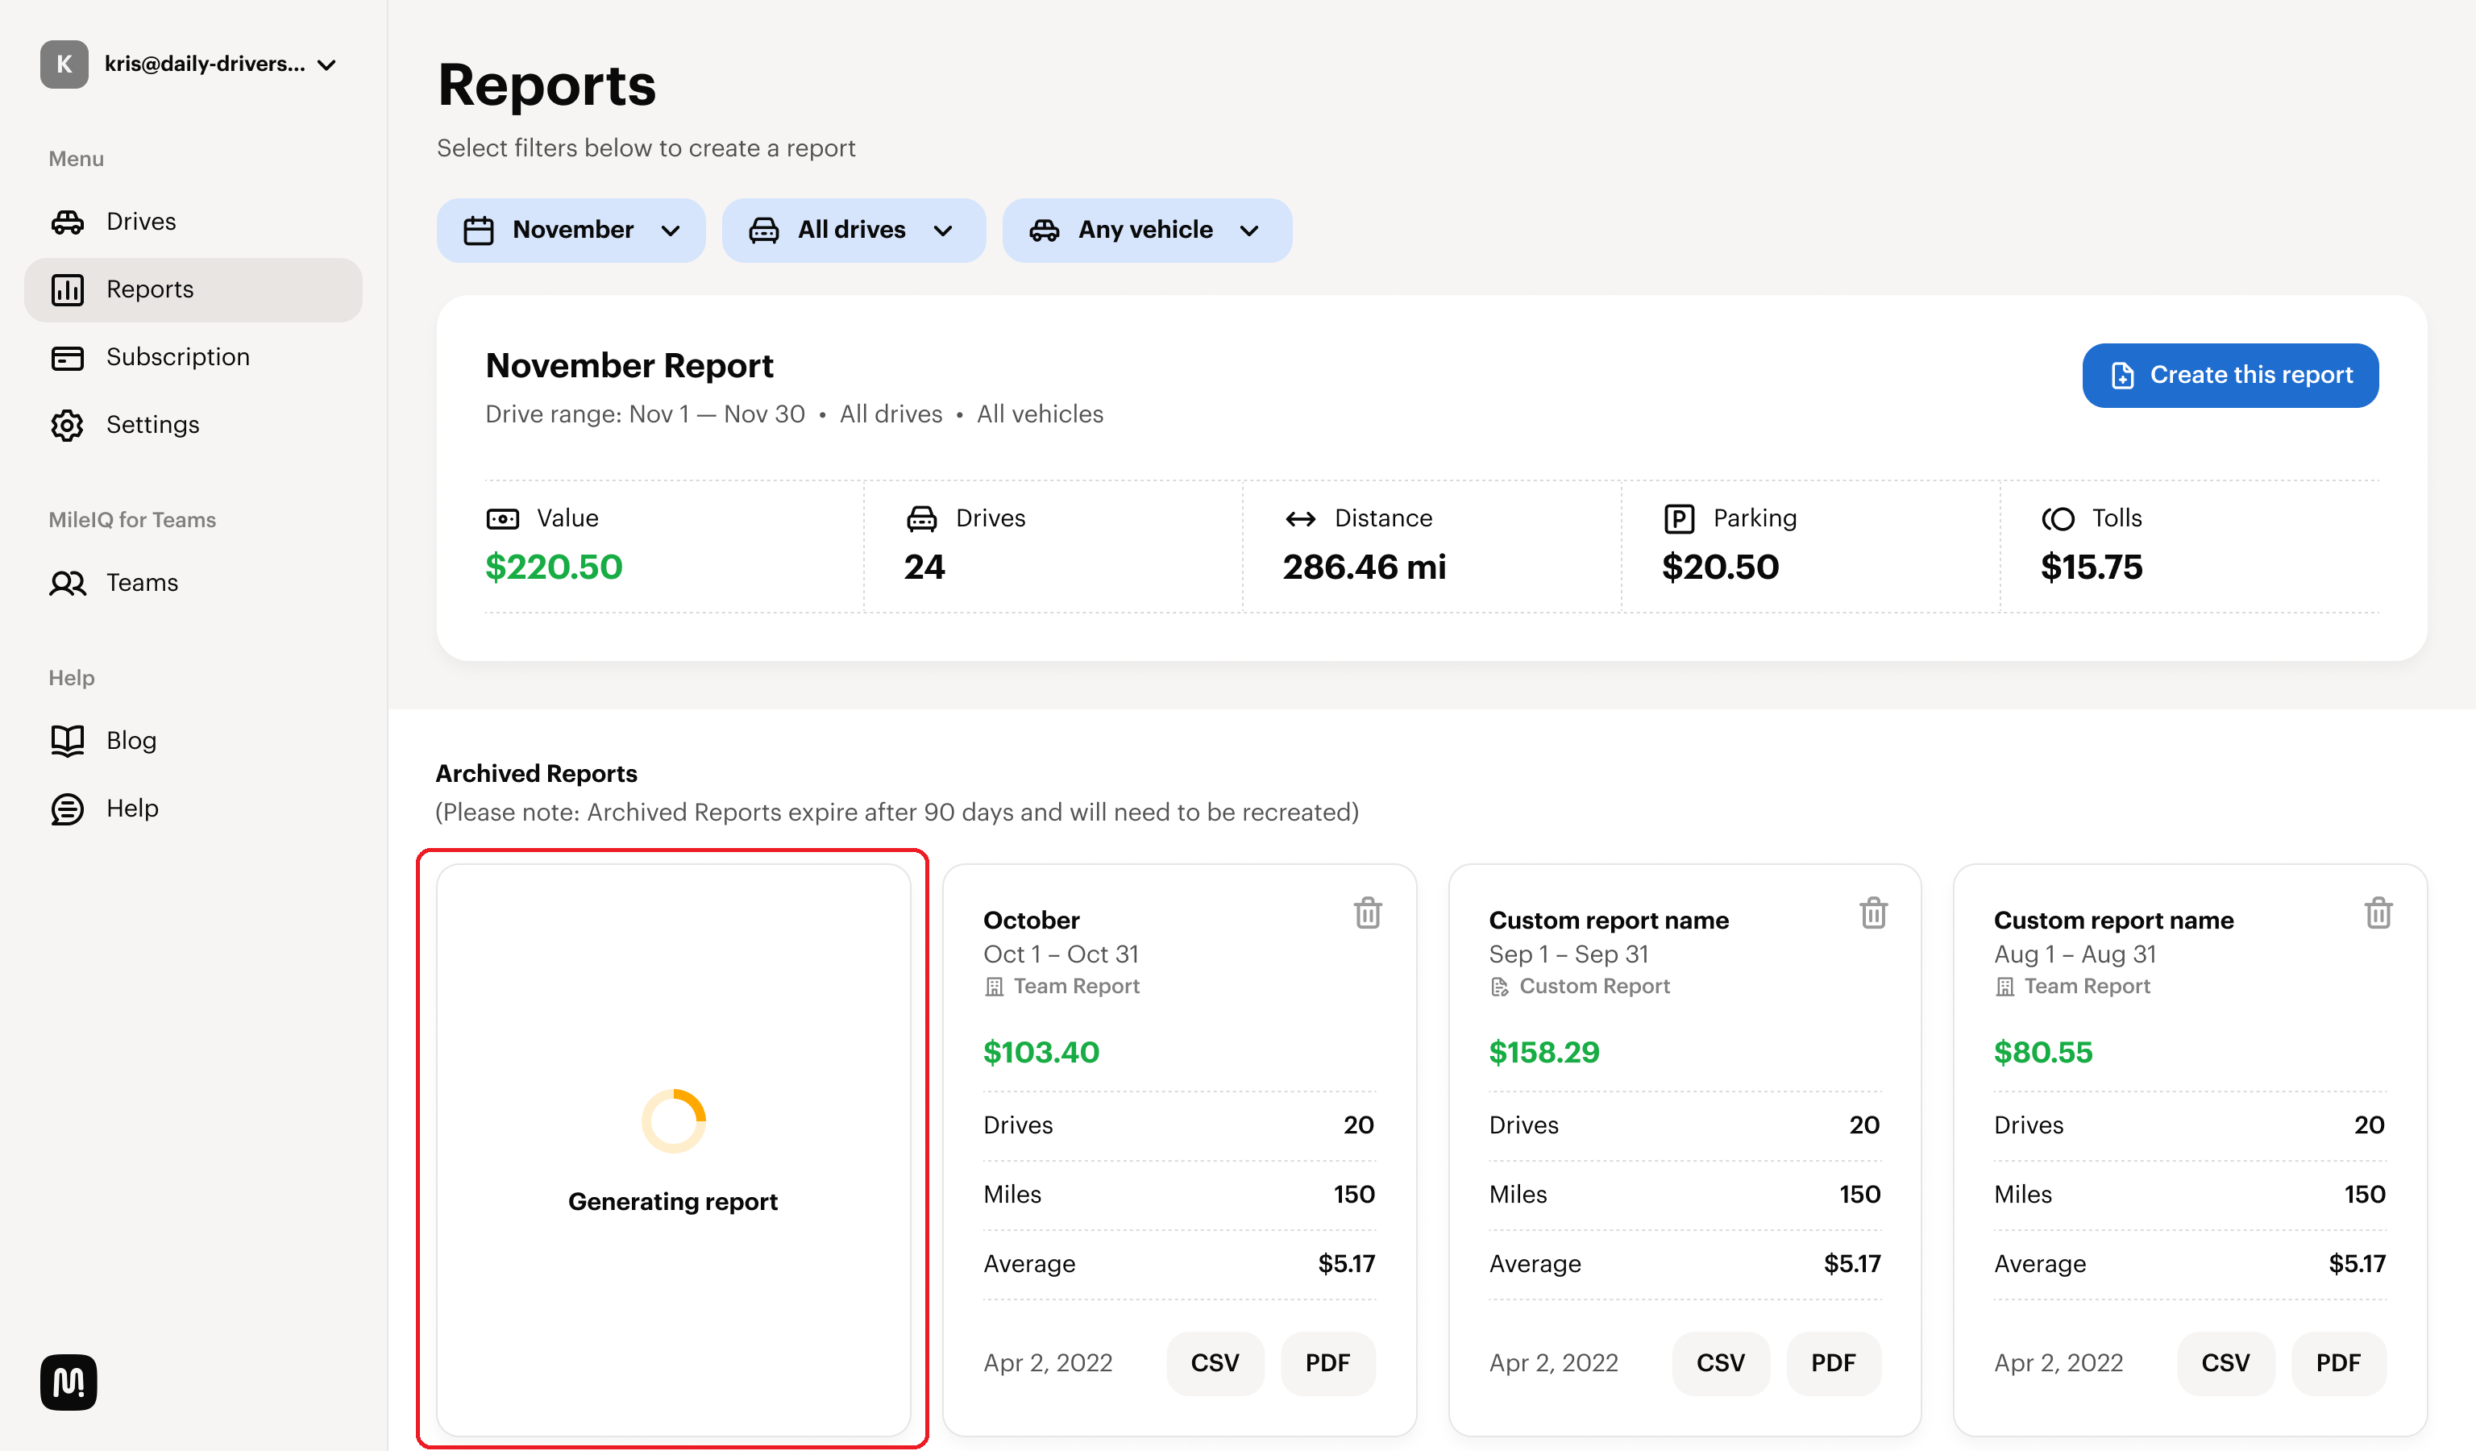Open Settings in the sidebar menu
Viewport: 2476px width, 1451px height.
click(x=193, y=426)
